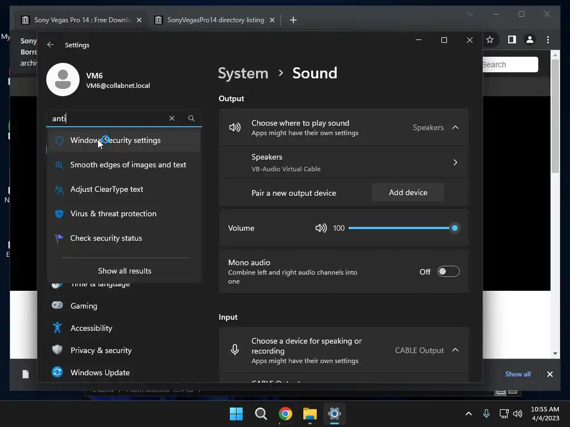
Task: Click the output speaker icon in Output card
Action: pyautogui.click(x=235, y=127)
